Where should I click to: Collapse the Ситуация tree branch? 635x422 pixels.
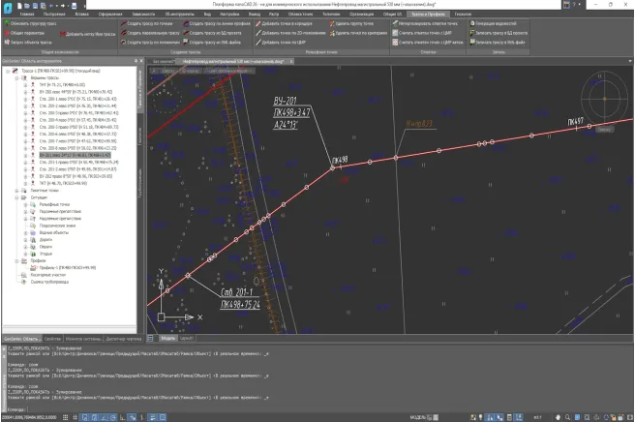(x=15, y=199)
